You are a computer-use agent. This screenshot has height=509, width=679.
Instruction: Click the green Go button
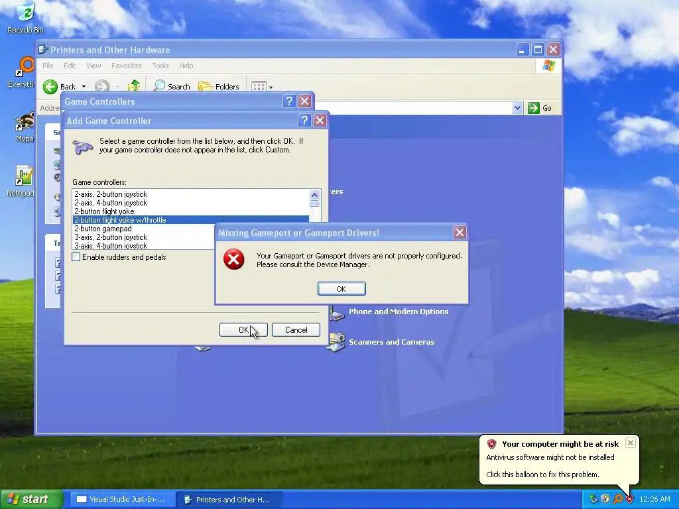point(540,108)
